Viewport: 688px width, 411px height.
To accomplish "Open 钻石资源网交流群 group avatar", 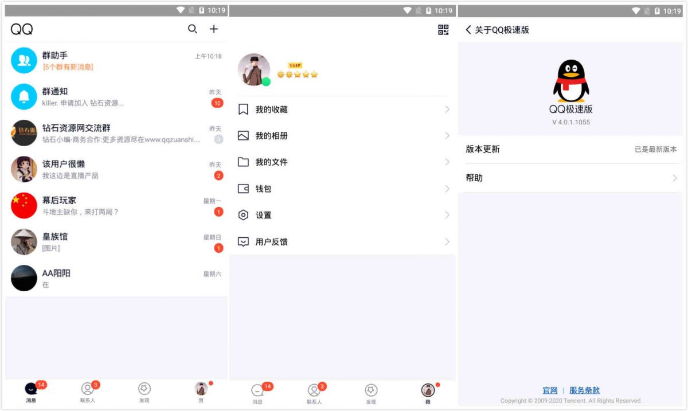I will coord(24,133).
